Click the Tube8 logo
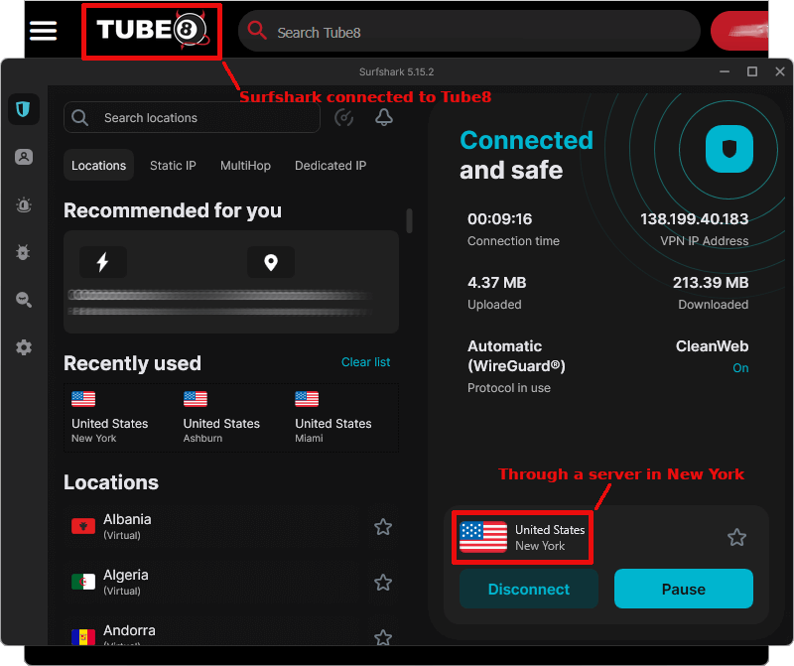Image resolution: width=794 pixels, height=666 pixels. click(152, 31)
